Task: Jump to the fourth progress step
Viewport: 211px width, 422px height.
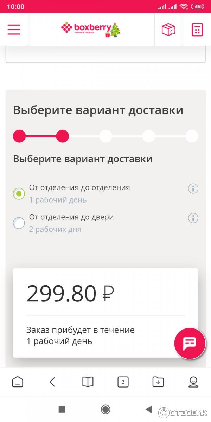Action: [148, 136]
